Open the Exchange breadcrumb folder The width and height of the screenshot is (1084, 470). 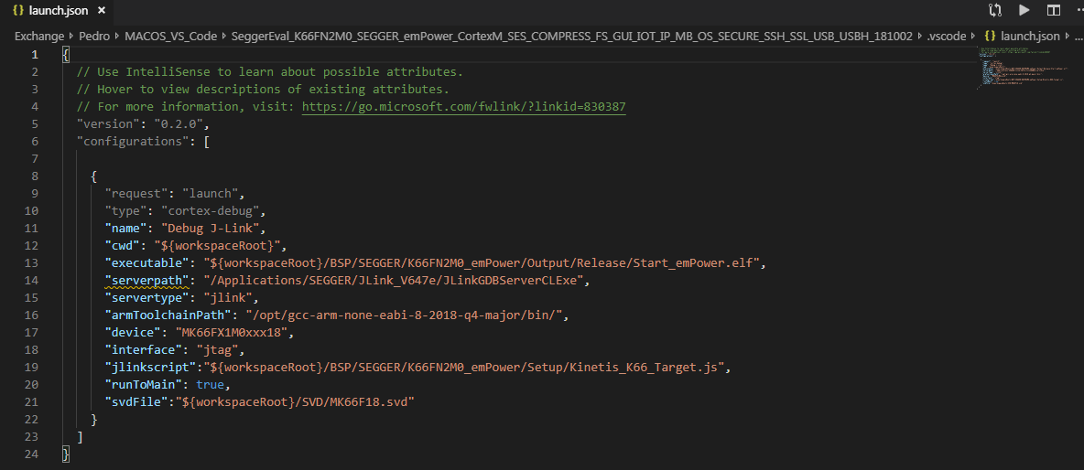[x=38, y=36]
